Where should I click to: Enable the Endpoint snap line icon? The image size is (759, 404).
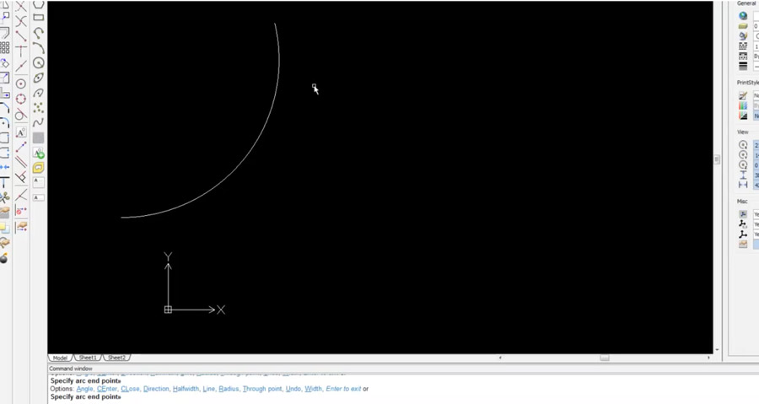point(21,35)
